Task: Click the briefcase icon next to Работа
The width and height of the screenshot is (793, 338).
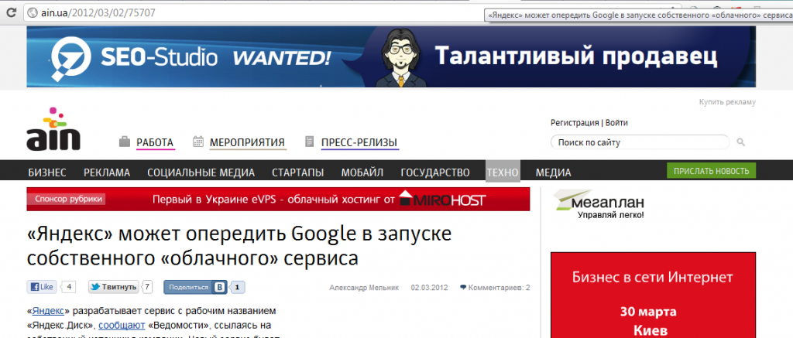Action: point(125,142)
